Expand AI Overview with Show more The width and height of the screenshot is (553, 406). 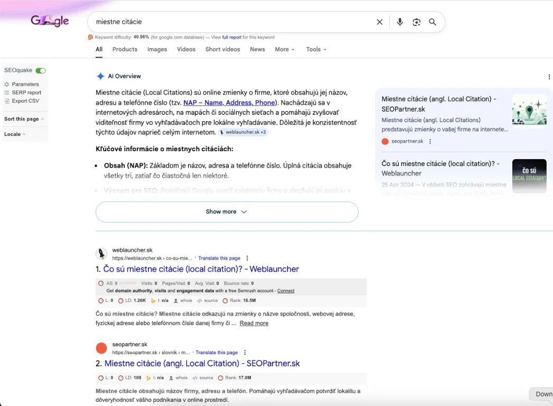pyautogui.click(x=227, y=211)
